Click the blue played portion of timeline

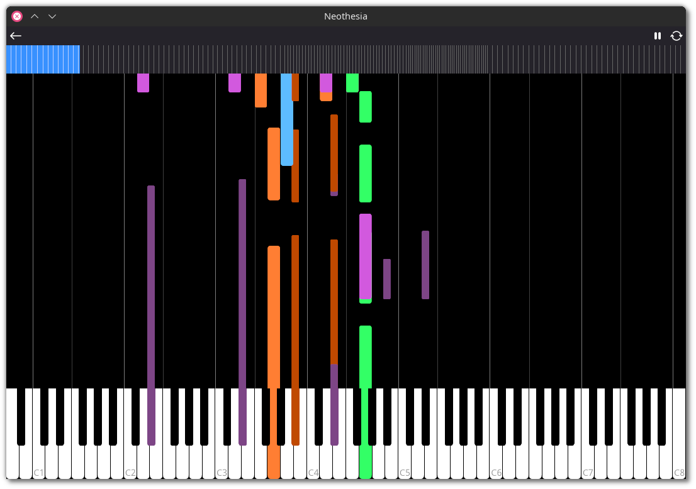pyautogui.click(x=43, y=60)
